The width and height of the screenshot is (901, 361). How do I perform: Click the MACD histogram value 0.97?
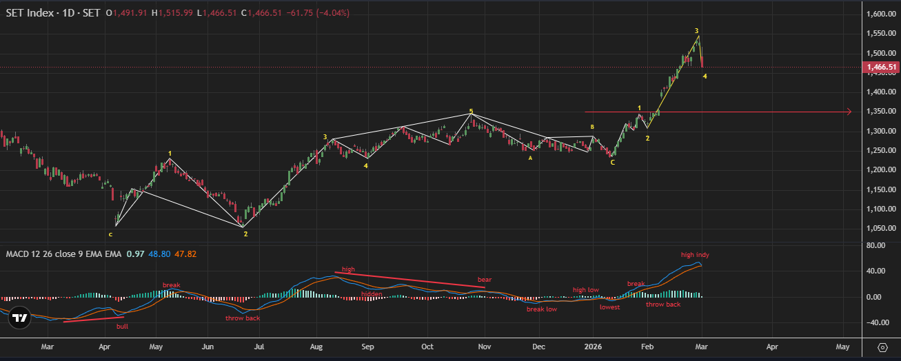point(134,254)
